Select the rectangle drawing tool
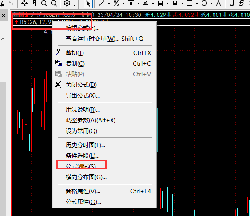 (190, 3)
